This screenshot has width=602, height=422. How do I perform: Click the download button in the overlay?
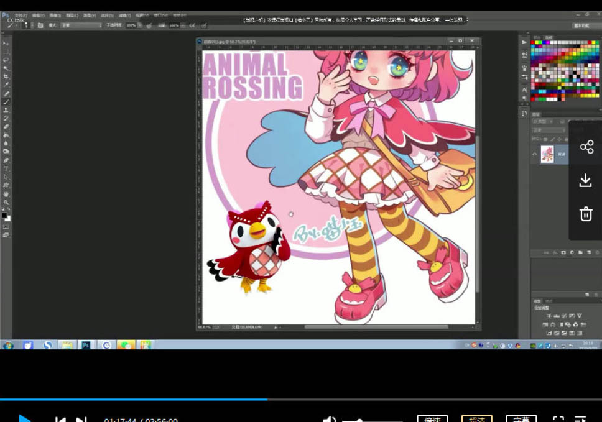point(585,180)
